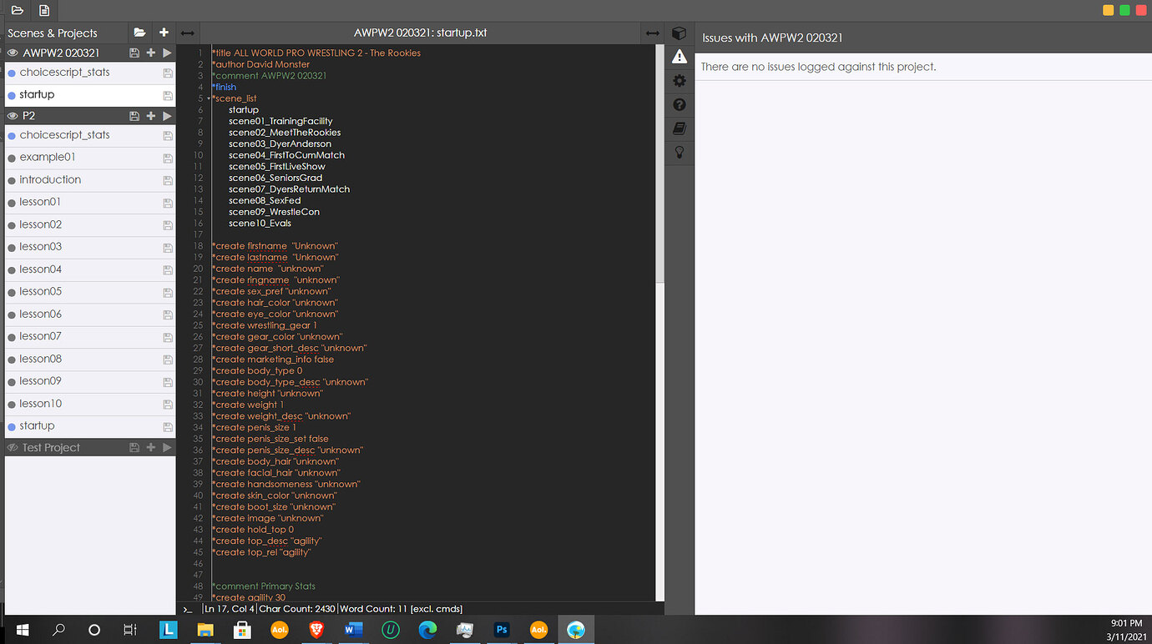
Task: Open the documentation book icon
Action: point(679,128)
